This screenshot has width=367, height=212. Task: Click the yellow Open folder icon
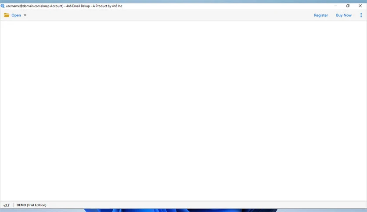click(x=7, y=15)
